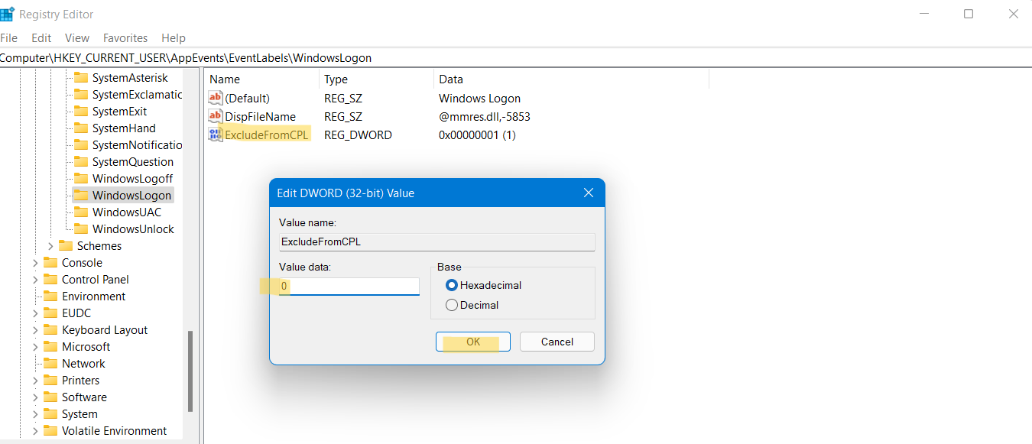Click the DispFileName string value icon
This screenshot has width=1032, height=444.
(x=215, y=116)
